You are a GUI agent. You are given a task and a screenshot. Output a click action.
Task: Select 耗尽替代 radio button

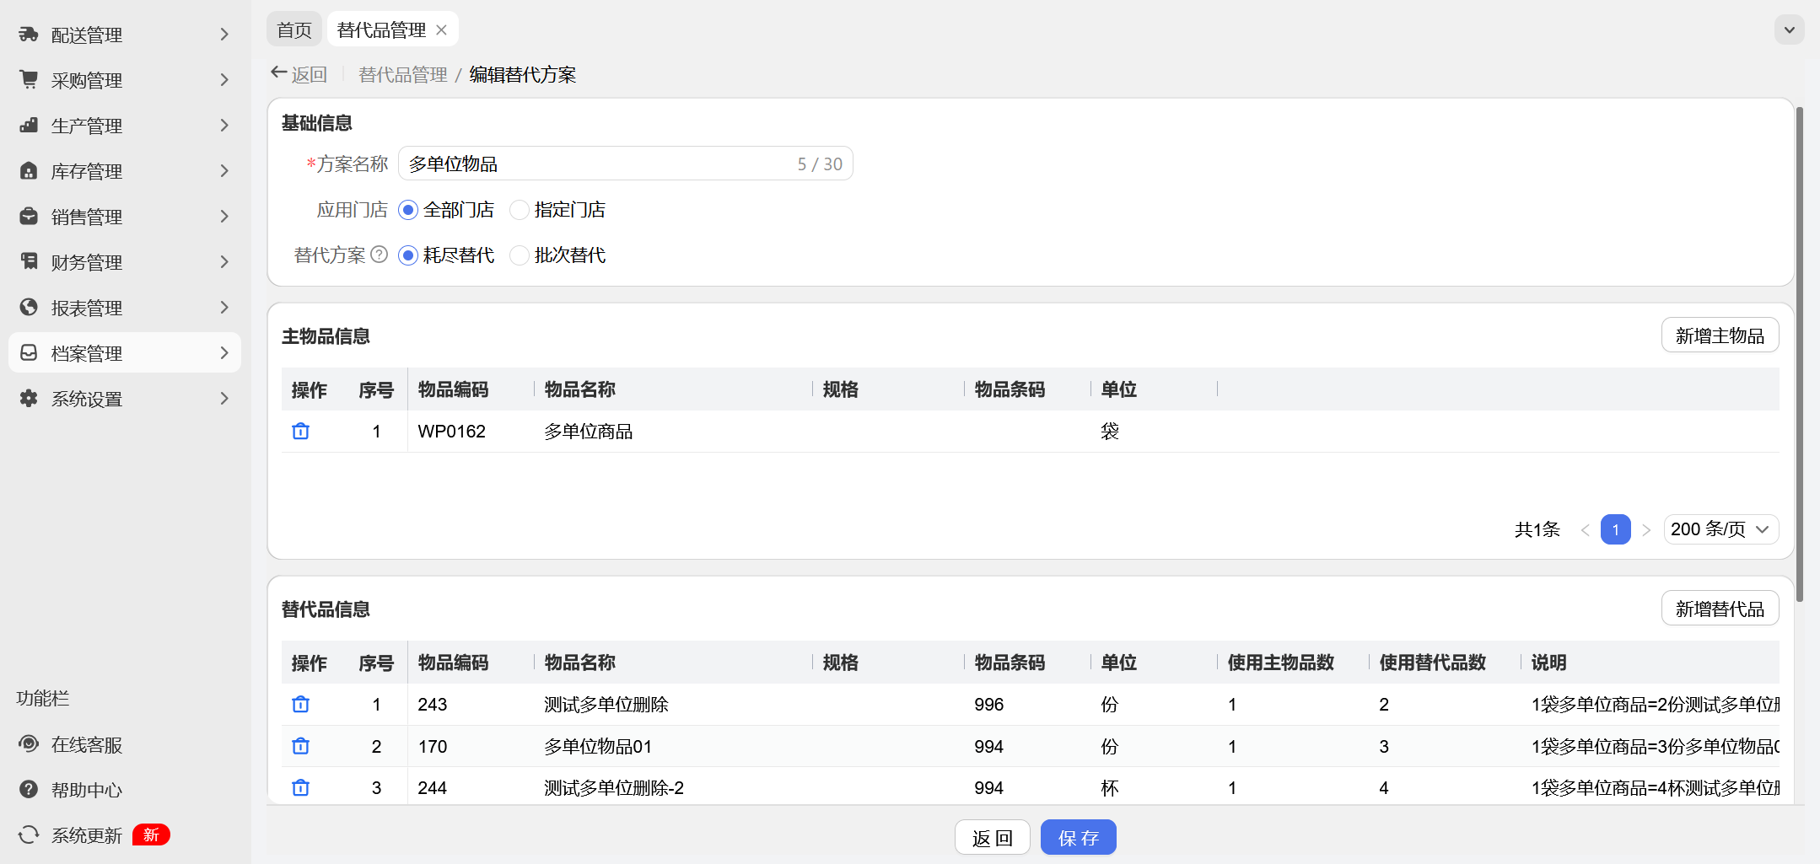pos(408,255)
